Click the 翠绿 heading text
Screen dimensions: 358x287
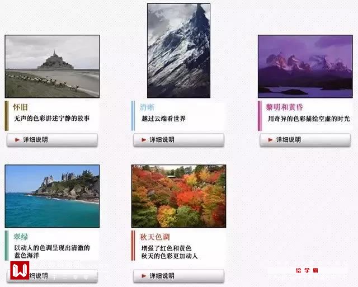pos(21,237)
